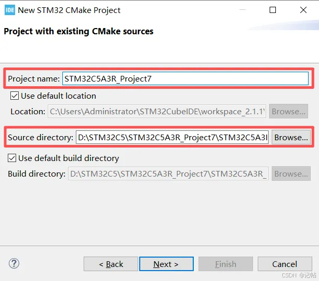Click the Source directory label
The image size is (319, 281).
41,138
